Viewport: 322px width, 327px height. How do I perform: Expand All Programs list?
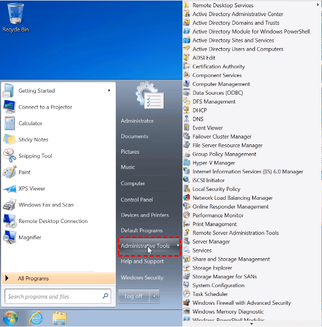[58, 278]
